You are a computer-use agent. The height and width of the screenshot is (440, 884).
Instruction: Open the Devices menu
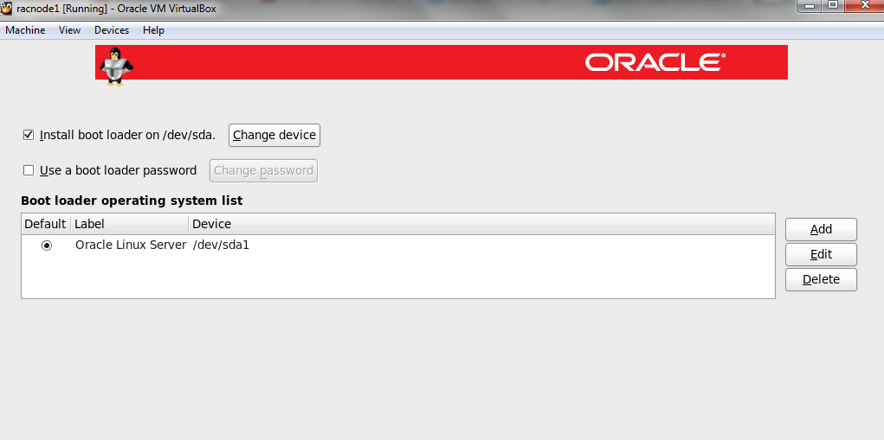112,30
